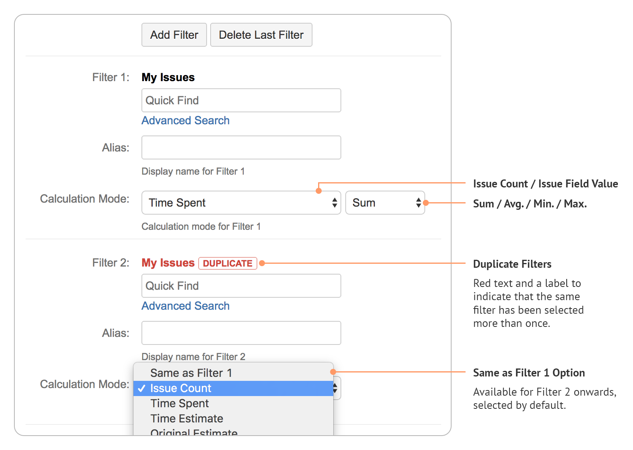Click the Add Filter button
633x450 pixels.
tap(174, 35)
